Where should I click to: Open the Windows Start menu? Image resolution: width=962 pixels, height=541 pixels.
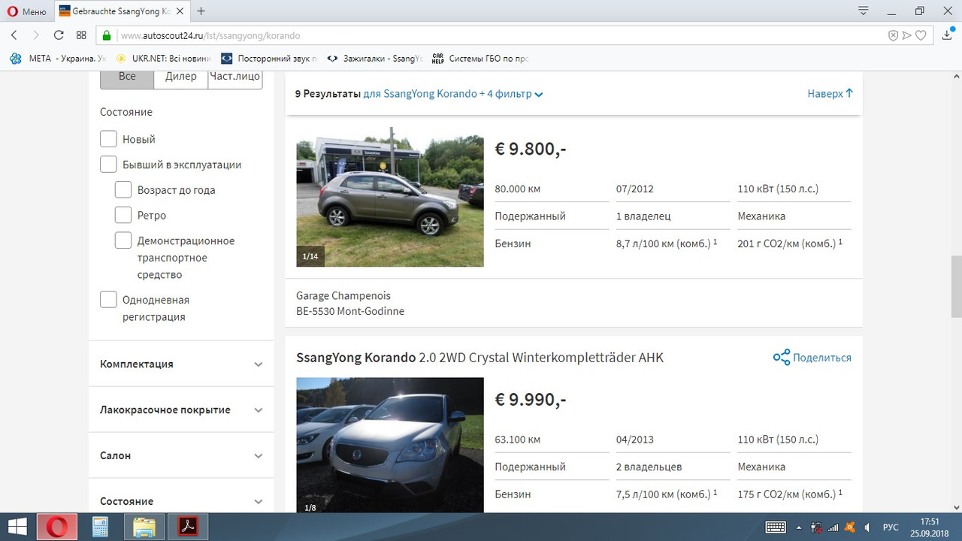coord(17,527)
